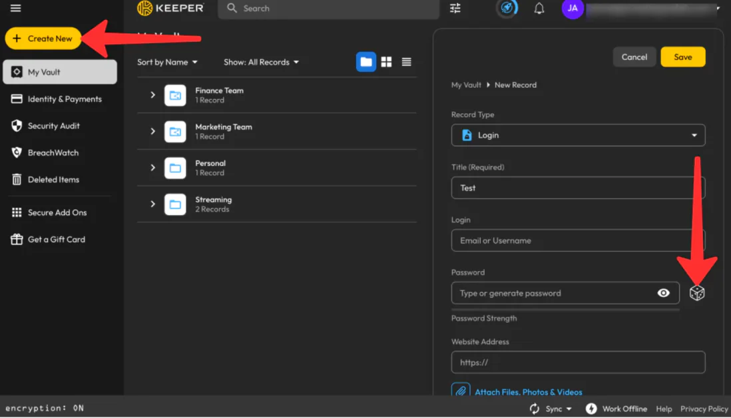Viewport: 731px width, 418px height.
Task: Open account dropdown arrow at top right
Action: (x=718, y=9)
